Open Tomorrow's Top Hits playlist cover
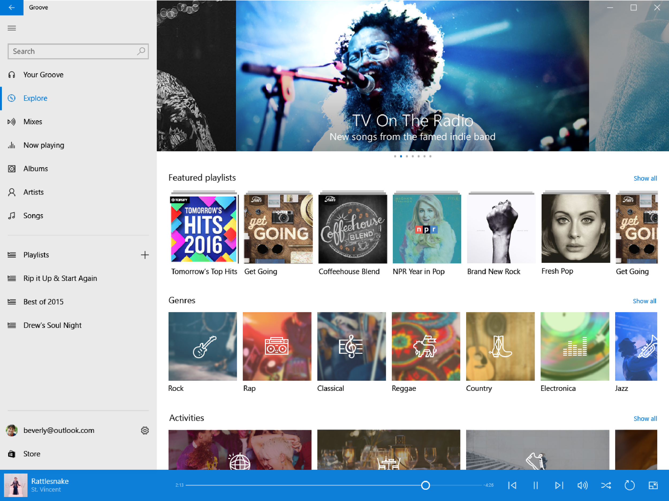Viewport: 669px width, 501px height. click(x=204, y=229)
